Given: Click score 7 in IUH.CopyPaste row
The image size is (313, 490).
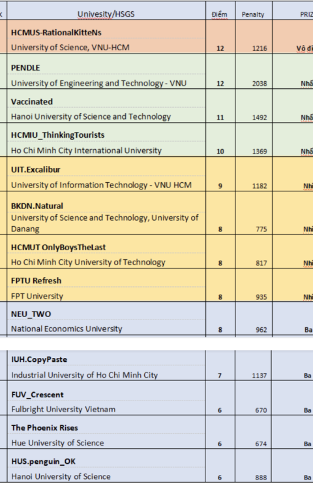Looking at the screenshot, I should 220,376.
